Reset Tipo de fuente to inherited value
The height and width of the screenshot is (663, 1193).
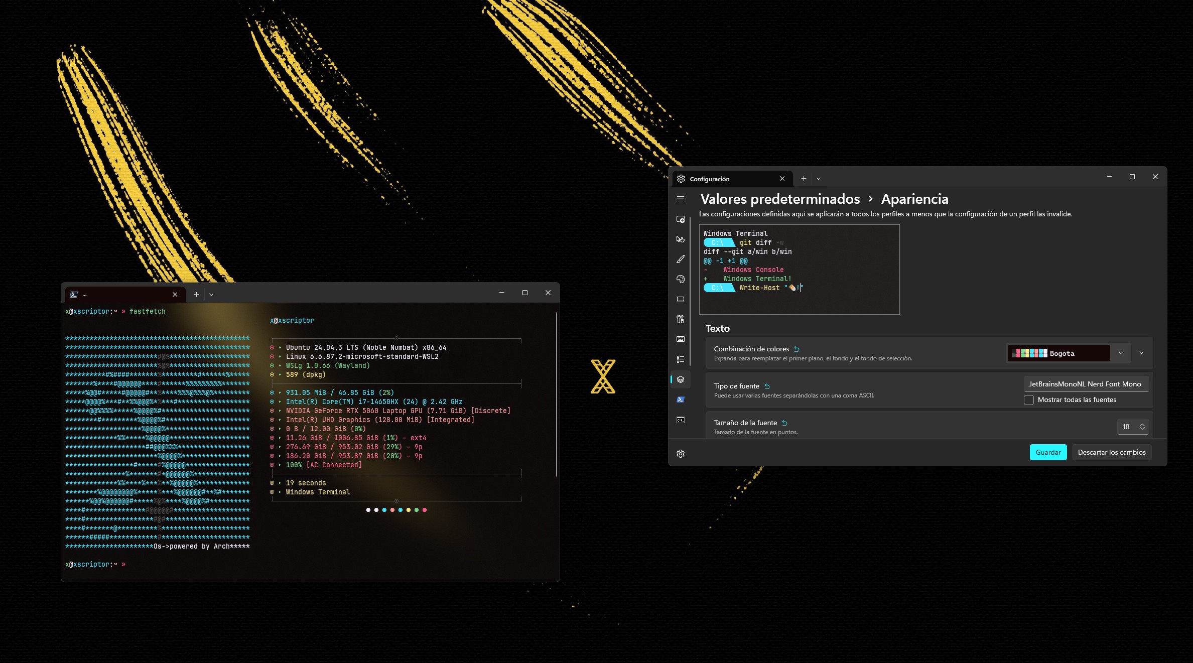(x=767, y=386)
